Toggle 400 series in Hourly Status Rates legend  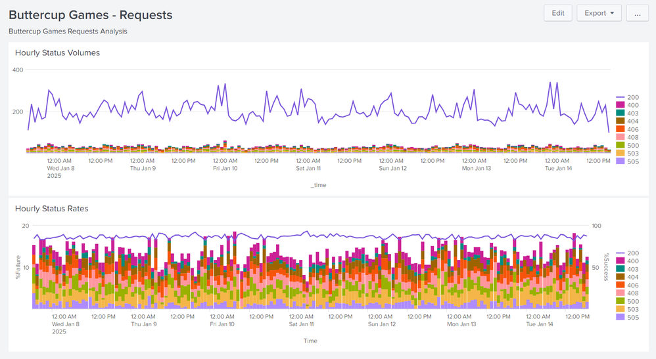pos(626,261)
